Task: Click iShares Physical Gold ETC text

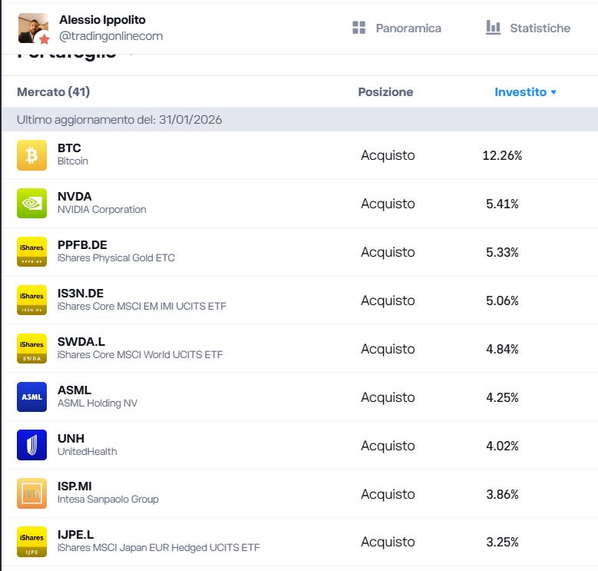Action: (117, 258)
